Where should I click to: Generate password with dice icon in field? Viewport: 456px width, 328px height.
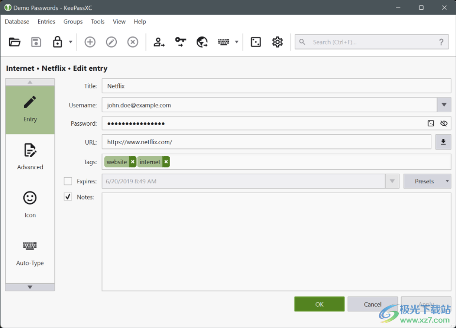431,124
